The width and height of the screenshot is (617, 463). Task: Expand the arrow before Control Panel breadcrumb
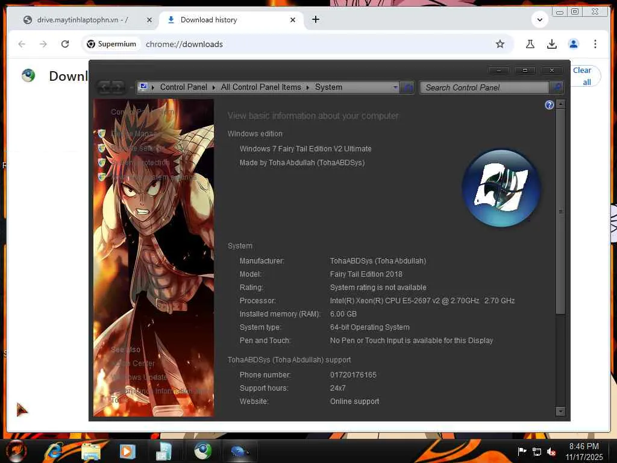point(152,87)
